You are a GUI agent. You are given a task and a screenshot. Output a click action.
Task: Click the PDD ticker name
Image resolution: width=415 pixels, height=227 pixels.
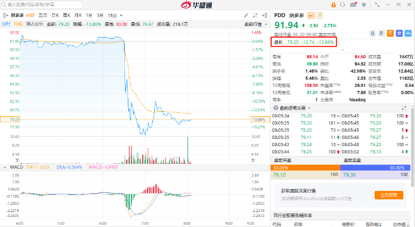(279, 16)
